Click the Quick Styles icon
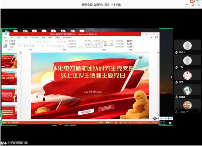Screen dimensions: 202x146 click(111, 43)
